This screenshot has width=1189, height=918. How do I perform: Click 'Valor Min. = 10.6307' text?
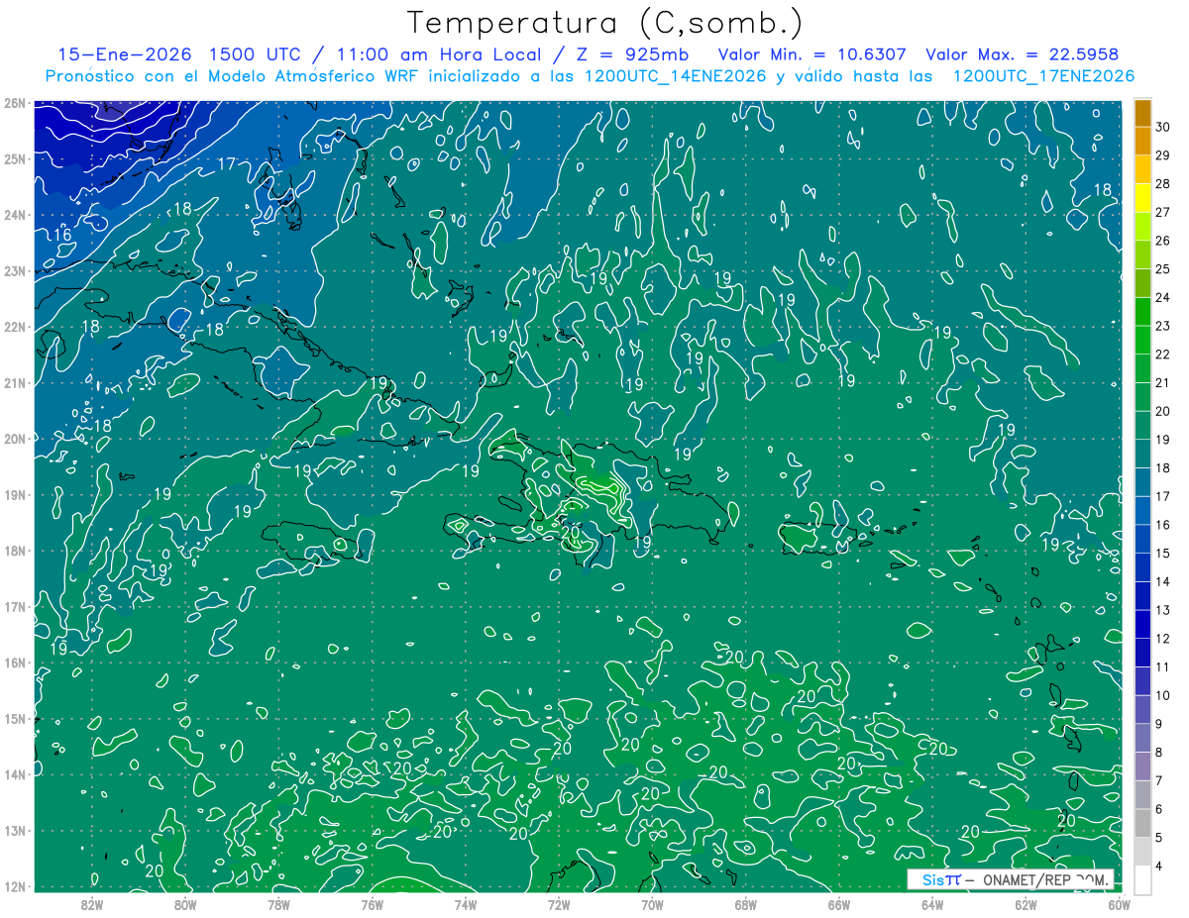[x=811, y=54]
